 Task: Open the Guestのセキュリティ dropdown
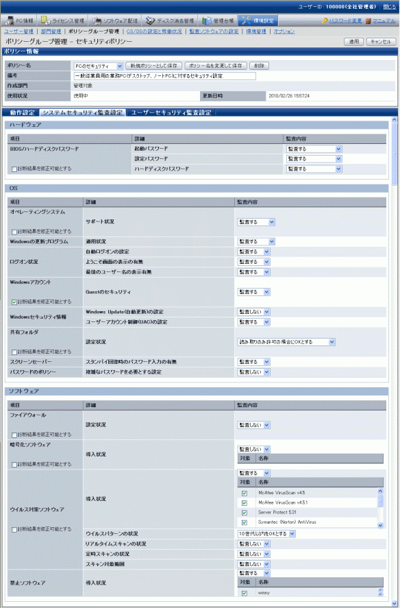pos(253,292)
